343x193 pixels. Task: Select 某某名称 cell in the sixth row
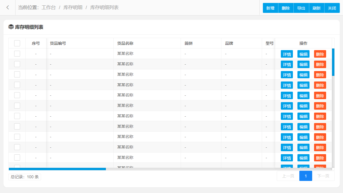[147, 106]
